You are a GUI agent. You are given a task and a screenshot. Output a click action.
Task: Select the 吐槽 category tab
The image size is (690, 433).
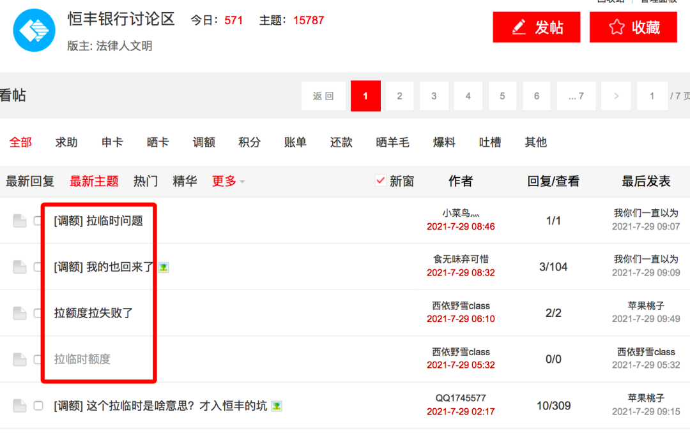pos(490,142)
